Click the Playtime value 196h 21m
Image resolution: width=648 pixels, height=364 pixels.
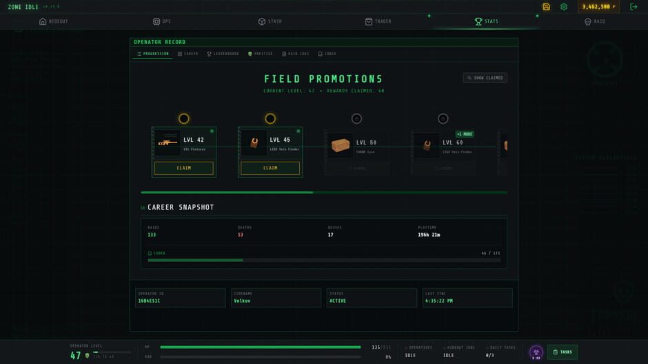[x=429, y=235]
